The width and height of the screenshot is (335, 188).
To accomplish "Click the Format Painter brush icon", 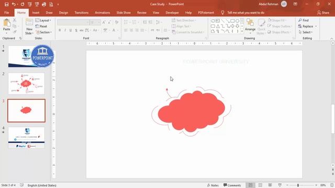I will pos(15,32).
